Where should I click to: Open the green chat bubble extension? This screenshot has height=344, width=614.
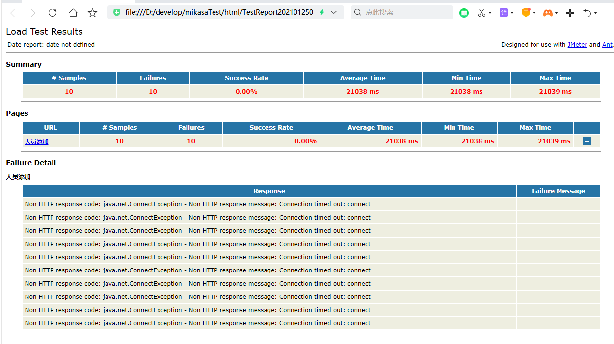(x=464, y=13)
